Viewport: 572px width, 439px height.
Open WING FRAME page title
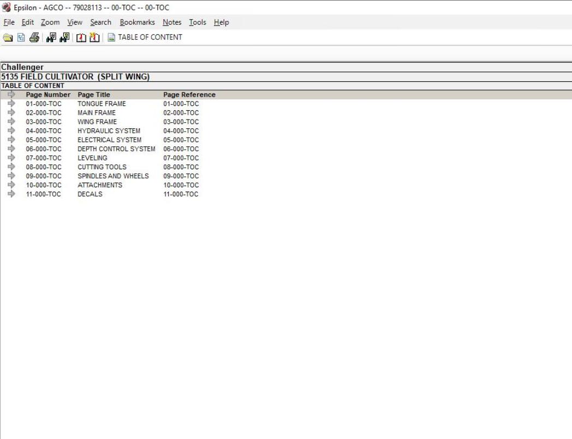(x=97, y=122)
